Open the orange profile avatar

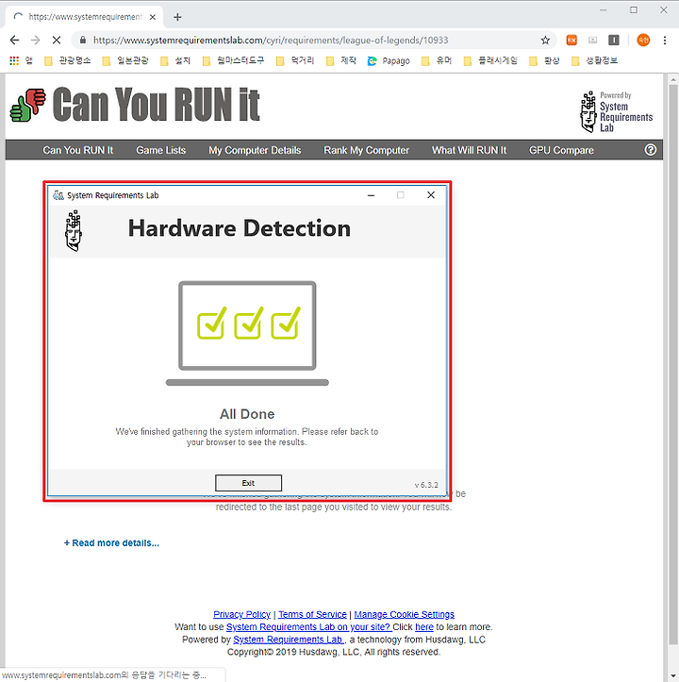click(643, 41)
